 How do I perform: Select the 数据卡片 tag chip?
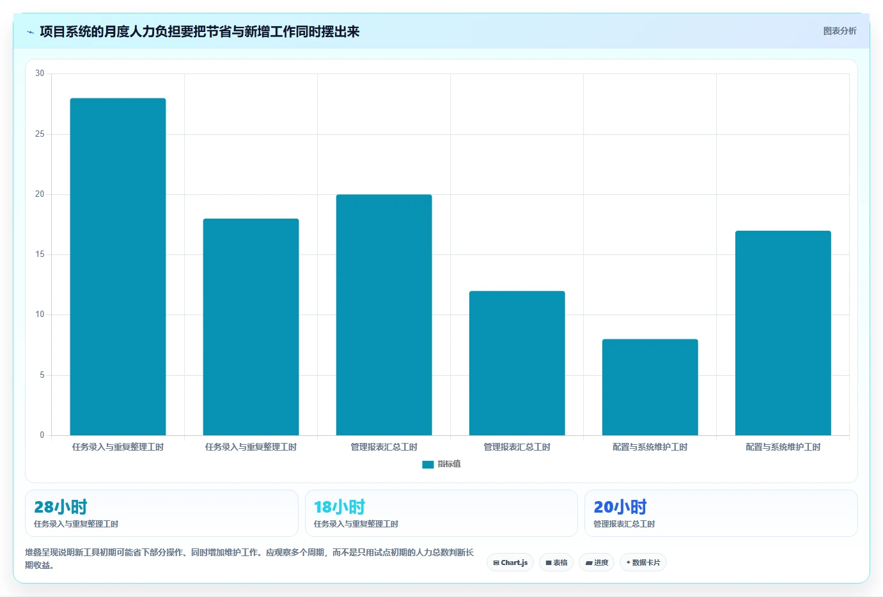[643, 562]
